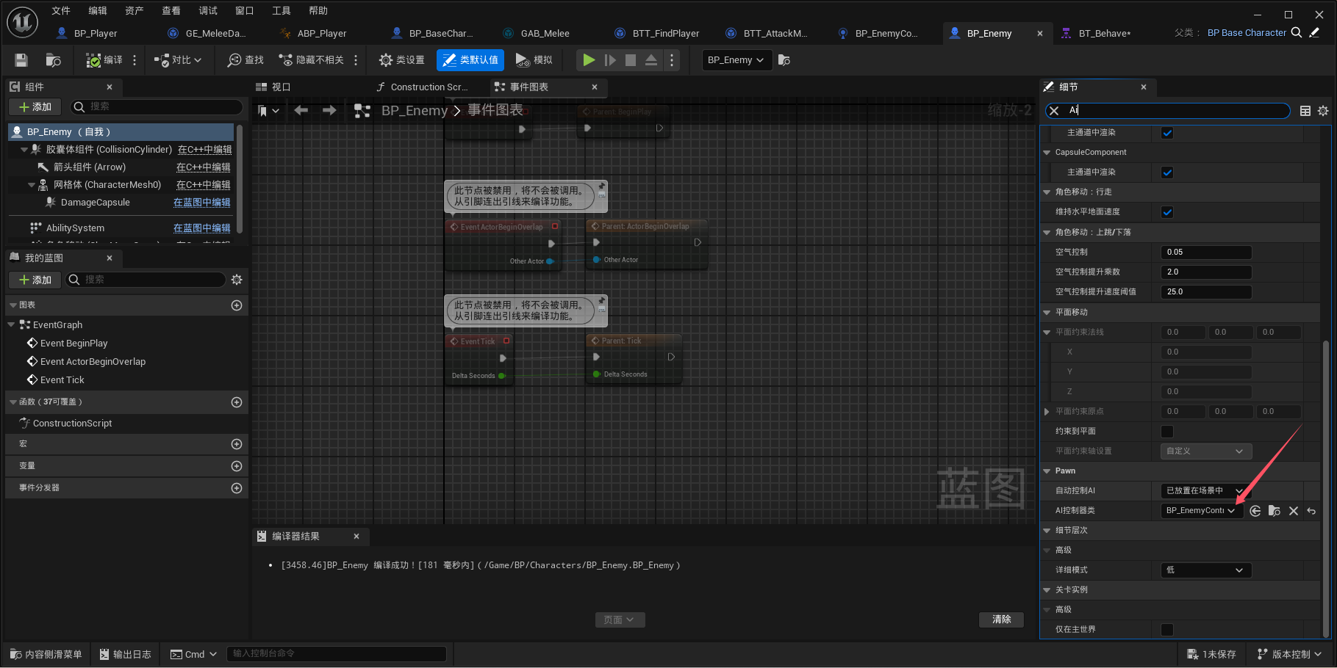The width and height of the screenshot is (1337, 668).
Task: Add a new function with plus icon
Action: [x=237, y=402]
